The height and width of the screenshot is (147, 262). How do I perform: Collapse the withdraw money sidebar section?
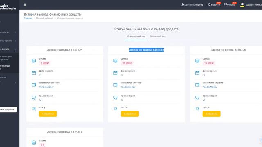pyautogui.click(x=16, y=49)
